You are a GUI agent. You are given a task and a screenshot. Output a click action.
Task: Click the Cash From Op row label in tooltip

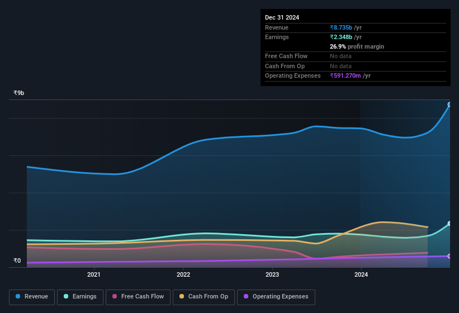tap(285, 66)
